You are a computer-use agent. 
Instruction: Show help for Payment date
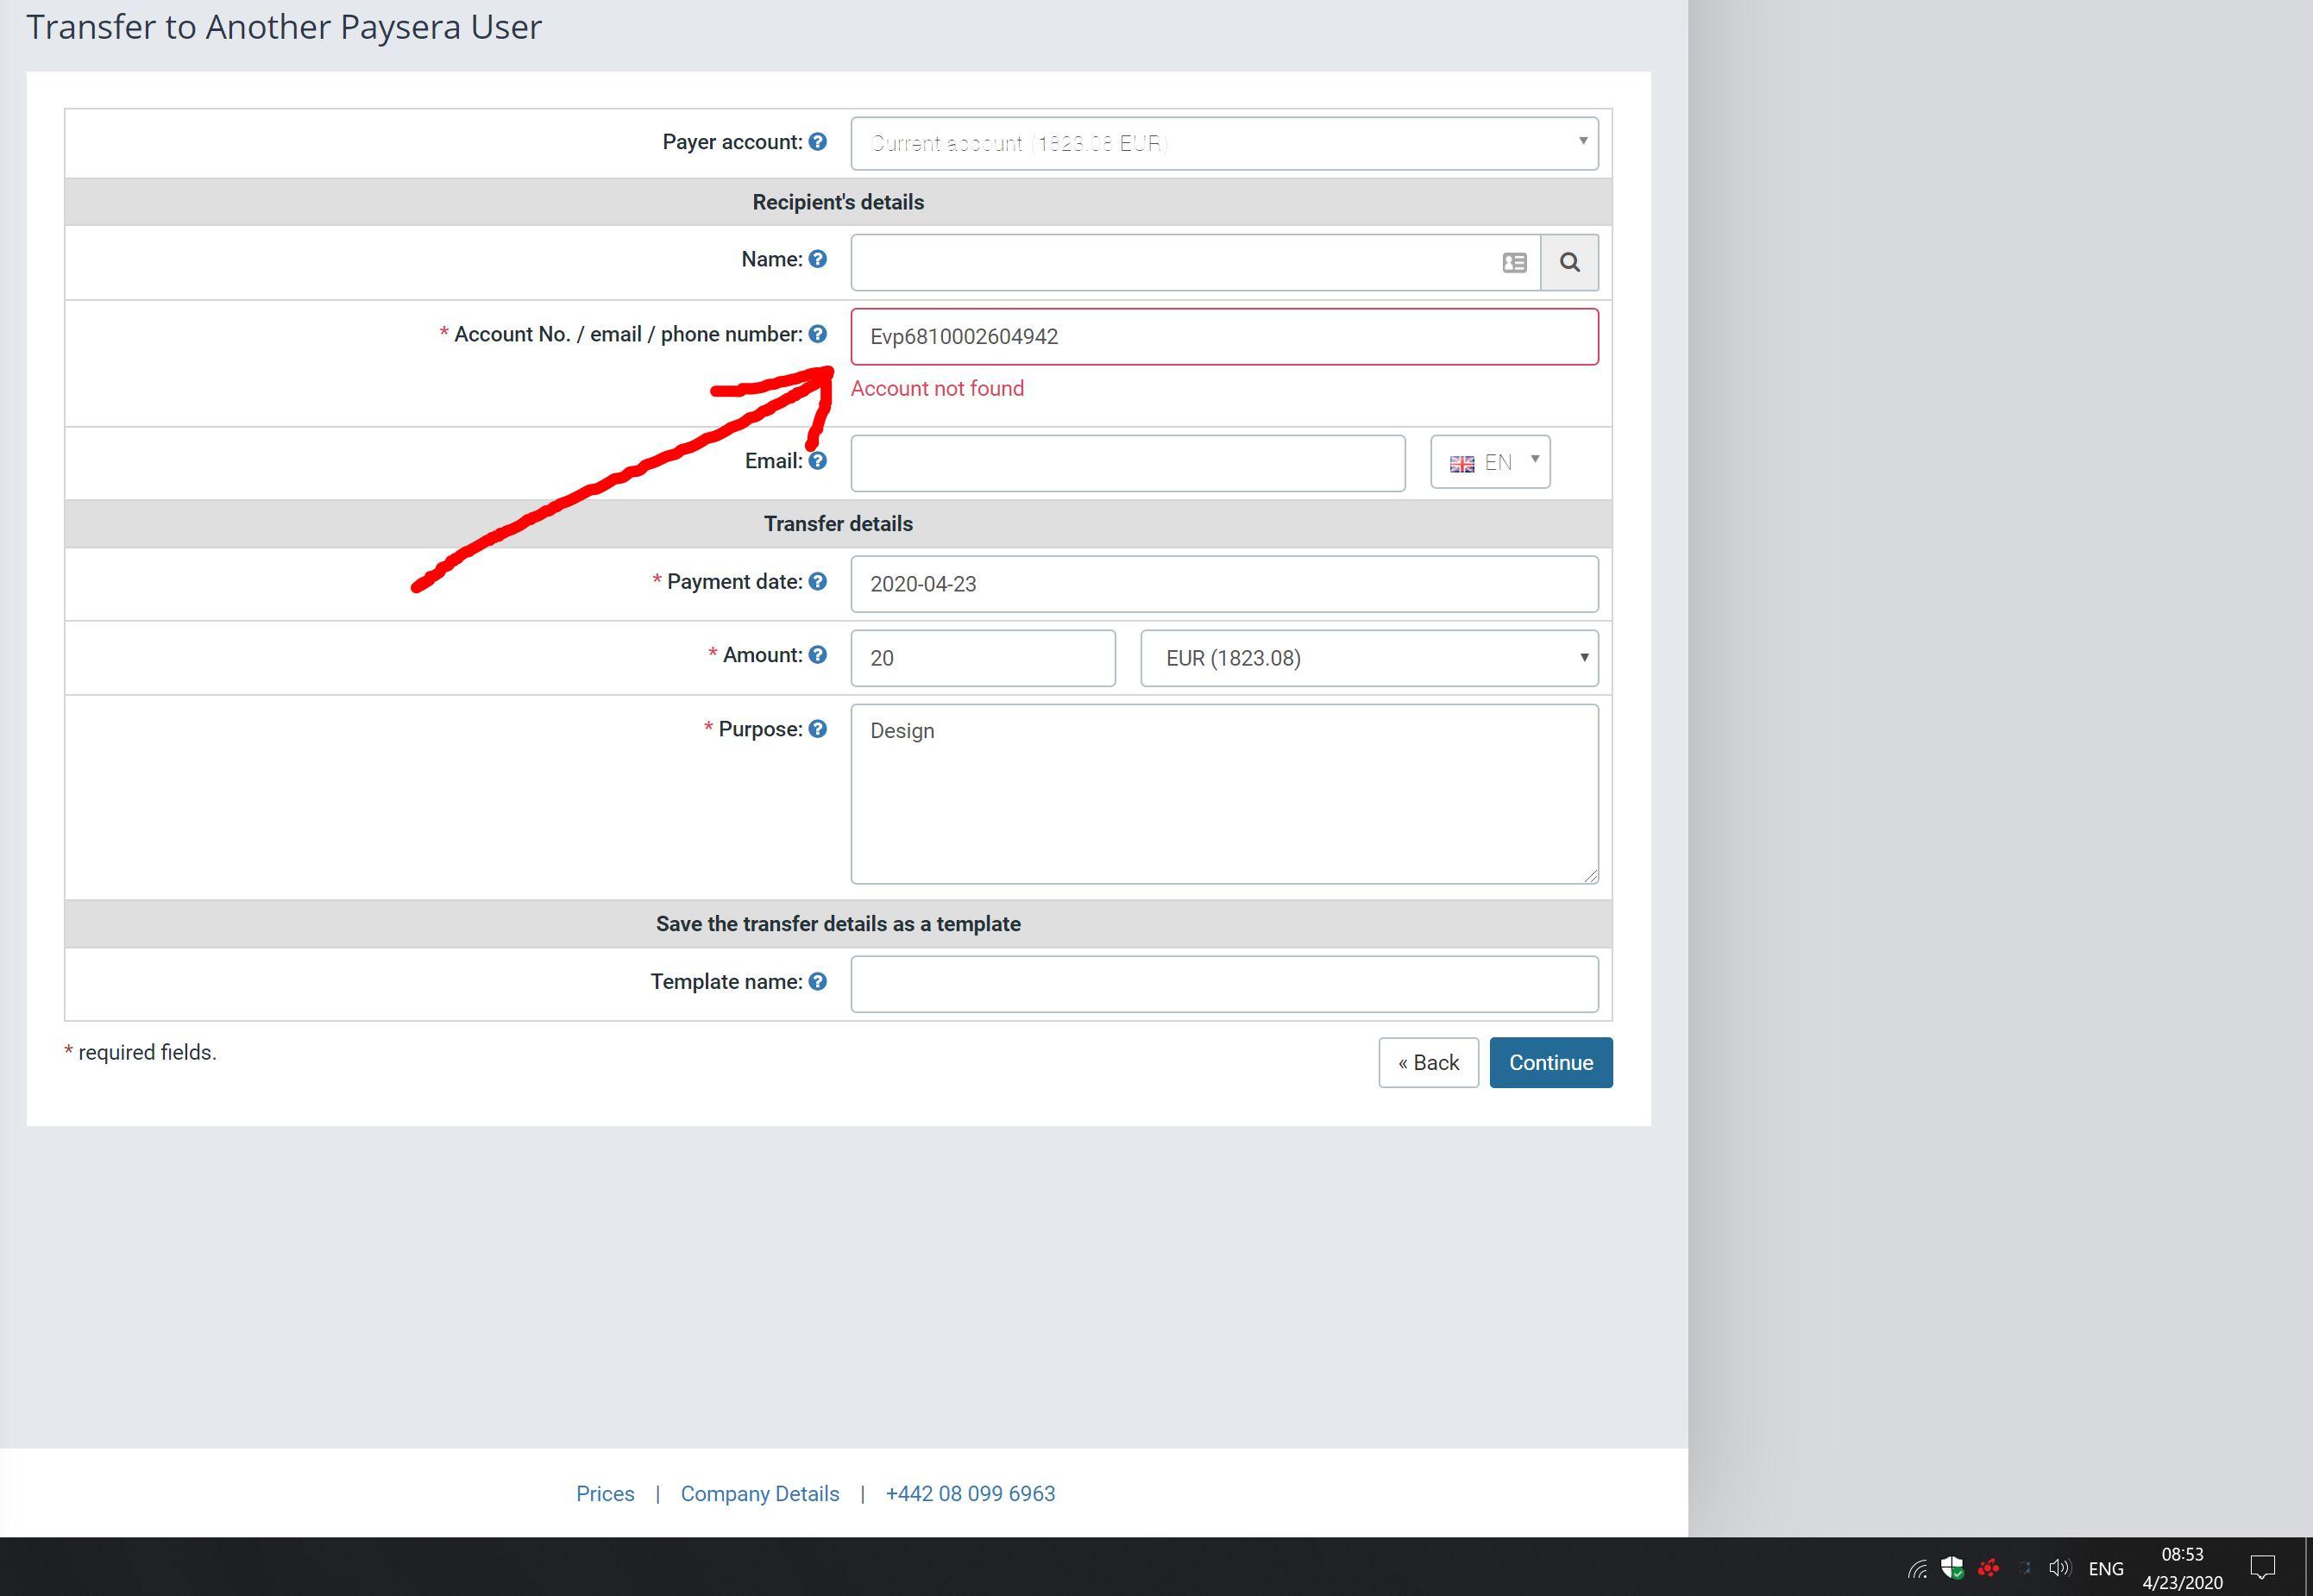pyautogui.click(x=817, y=581)
